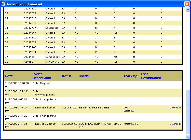Screen dimensions: 191x140
Task: Click the vertical scrollbar thumb
Action: tap(188, 112)
